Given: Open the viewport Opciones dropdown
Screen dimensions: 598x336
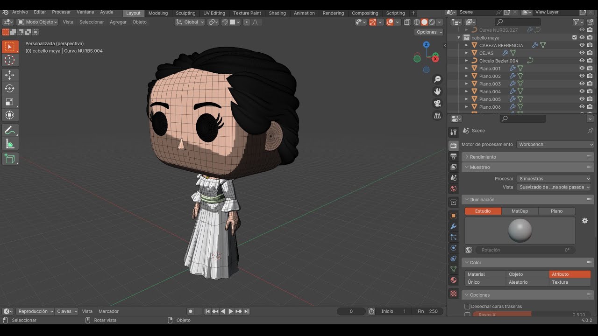Looking at the screenshot, I should [429, 32].
